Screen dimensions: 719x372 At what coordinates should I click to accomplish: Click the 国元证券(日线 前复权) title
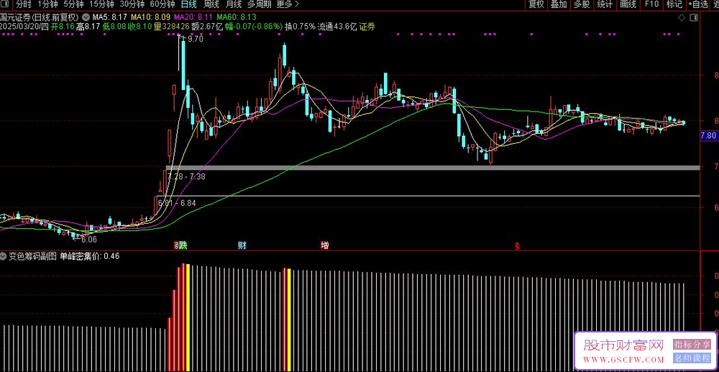[x=40, y=17]
